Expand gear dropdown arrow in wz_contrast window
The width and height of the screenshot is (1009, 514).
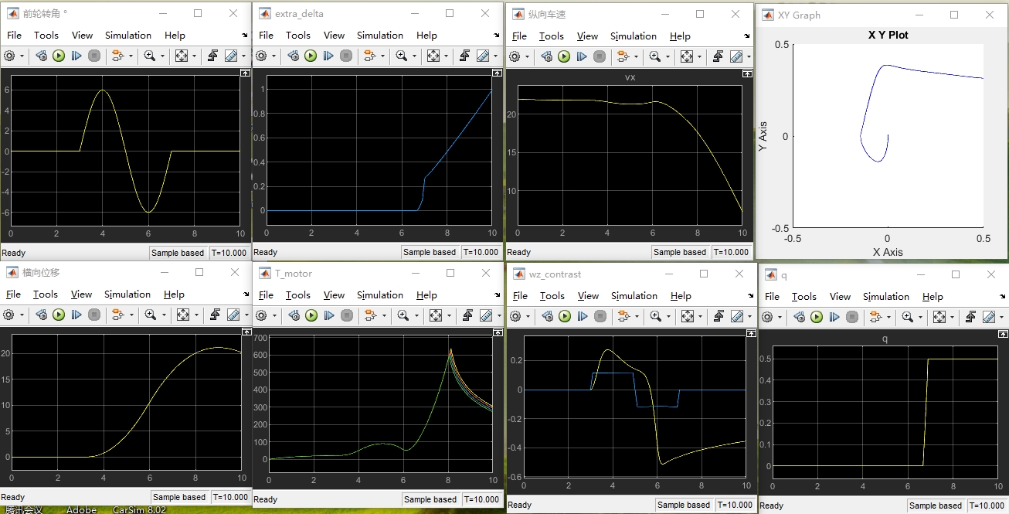coord(528,316)
